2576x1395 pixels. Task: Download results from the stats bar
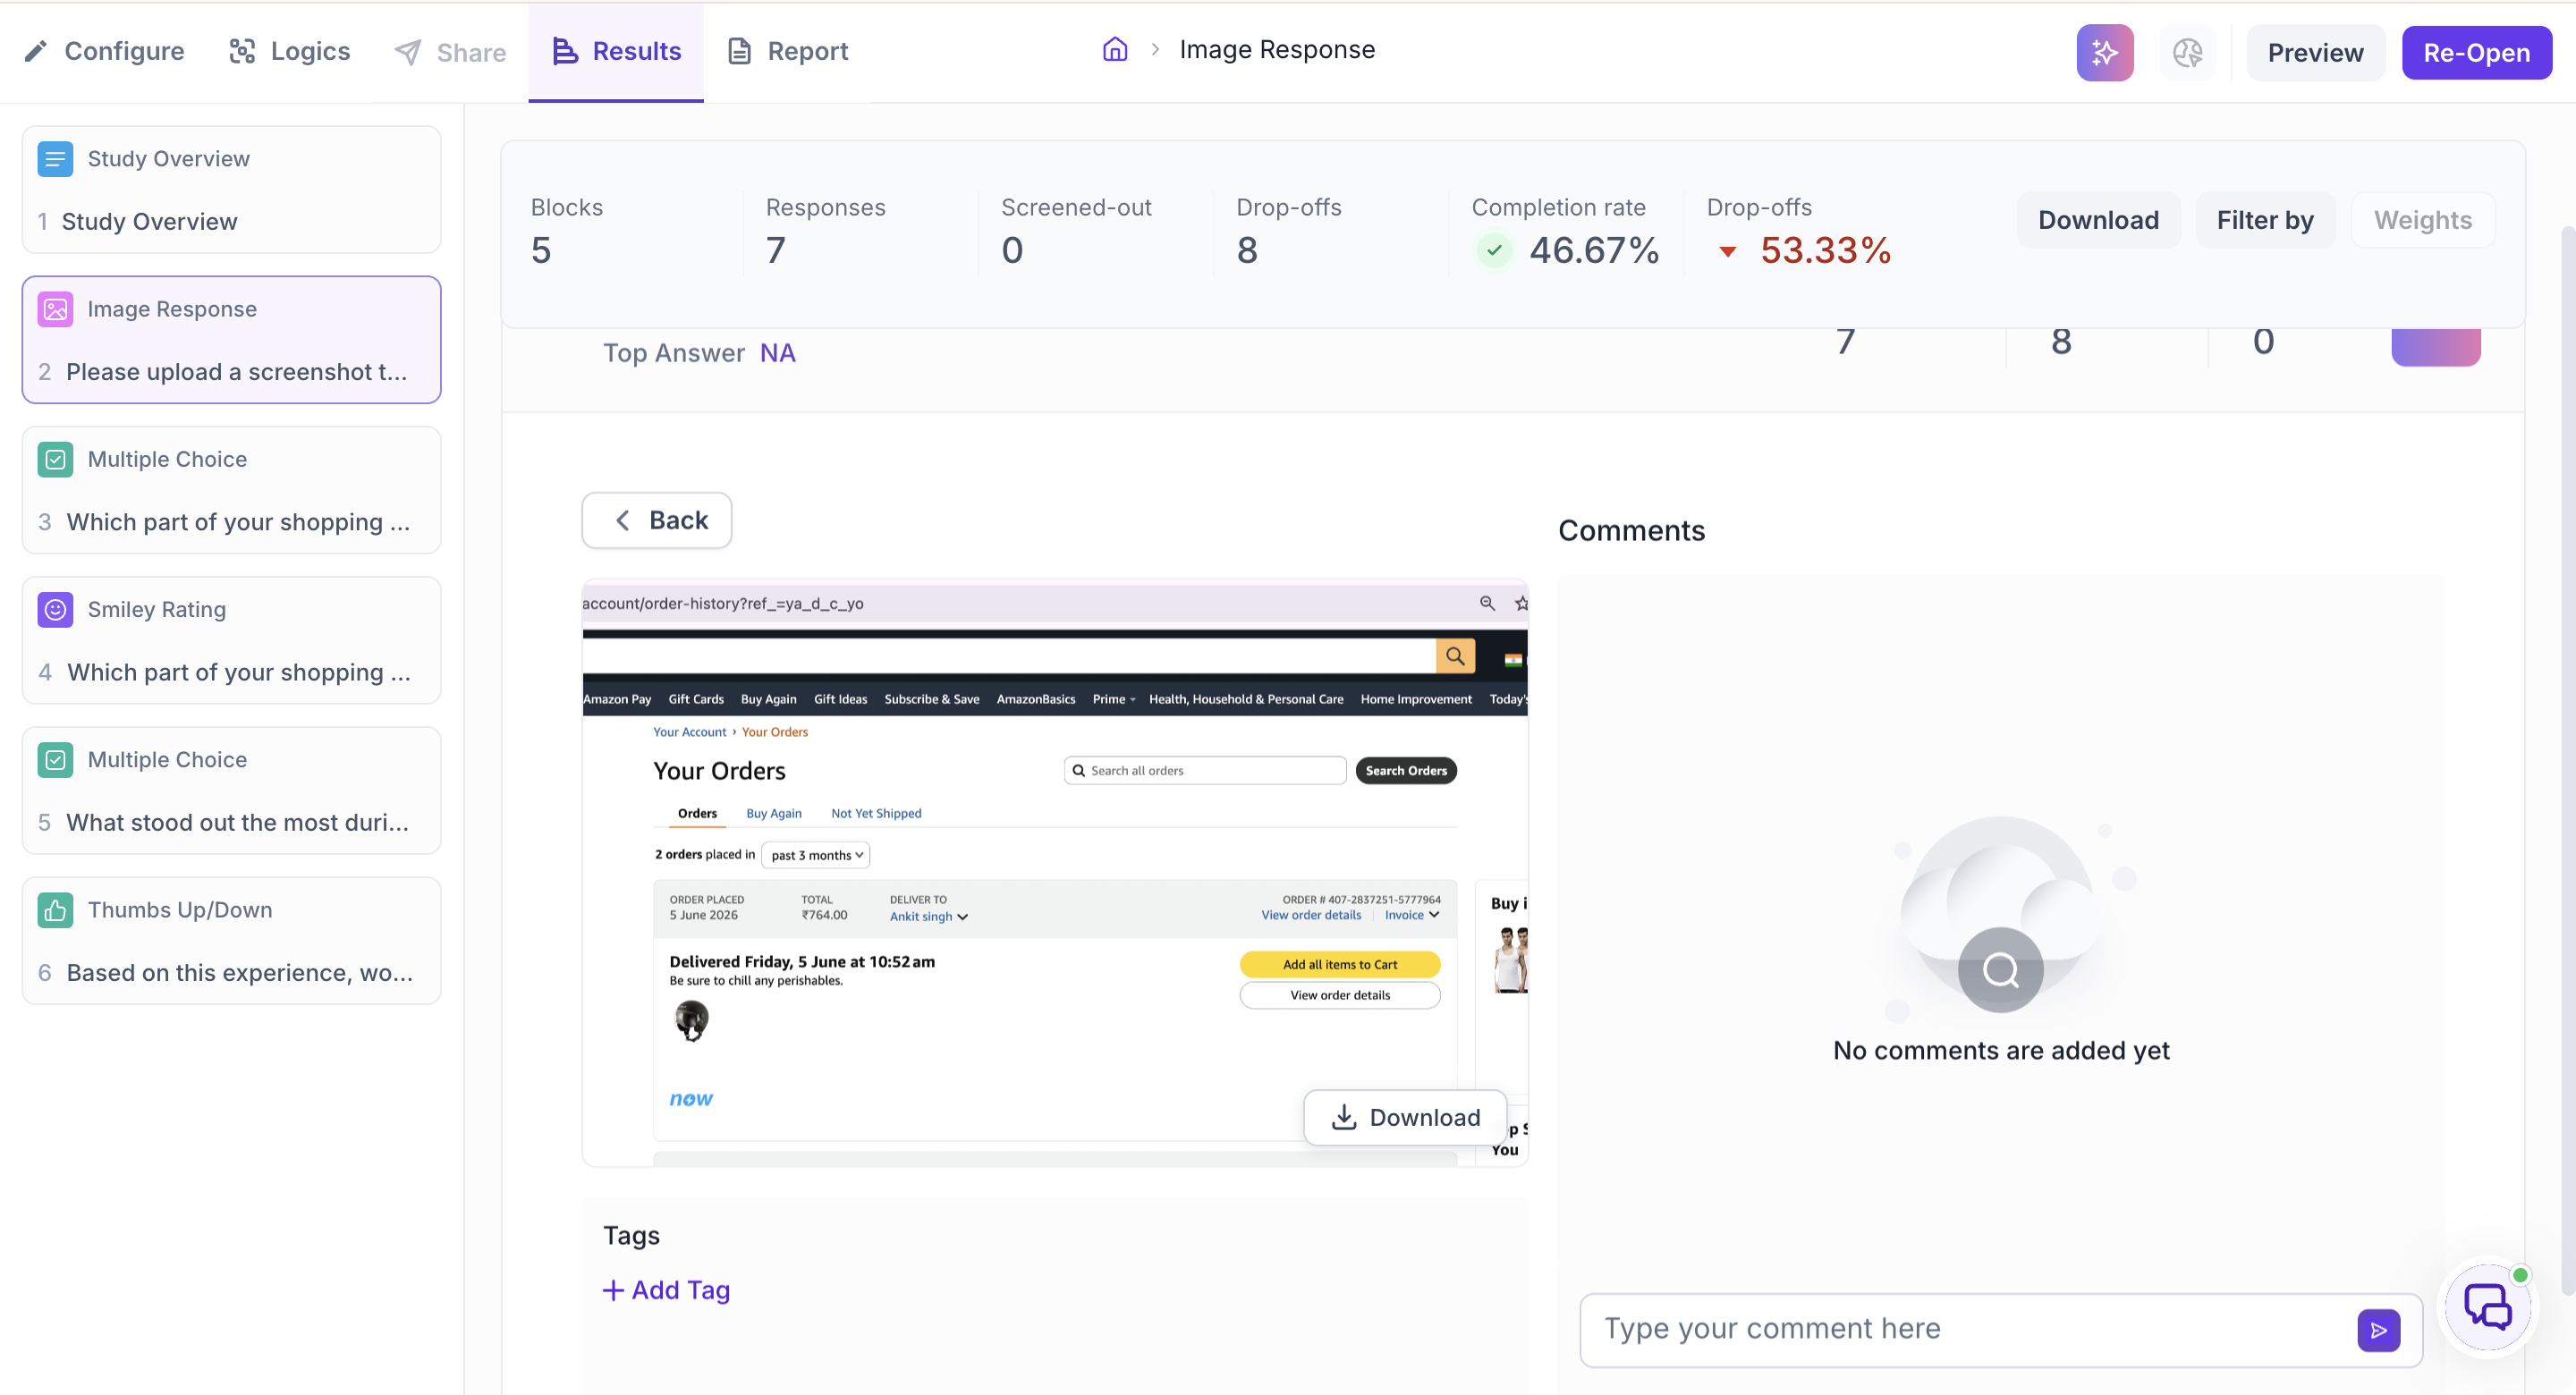coord(2098,220)
